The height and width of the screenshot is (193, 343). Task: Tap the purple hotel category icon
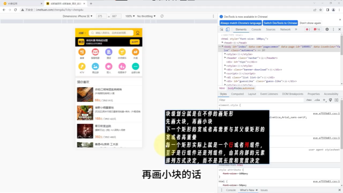109,52
